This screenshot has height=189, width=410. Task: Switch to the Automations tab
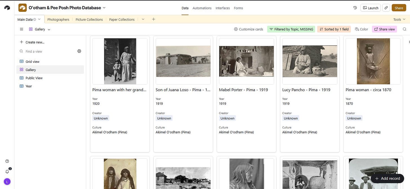202,8
